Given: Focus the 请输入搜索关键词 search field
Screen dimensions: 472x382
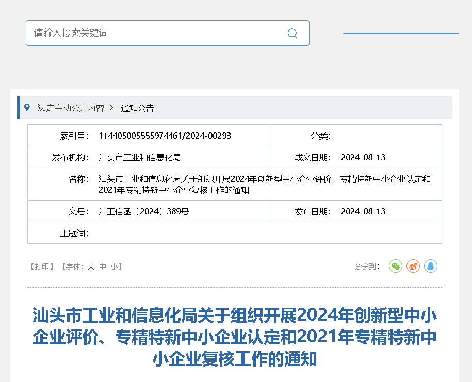Looking at the screenshot, I should (155, 33).
